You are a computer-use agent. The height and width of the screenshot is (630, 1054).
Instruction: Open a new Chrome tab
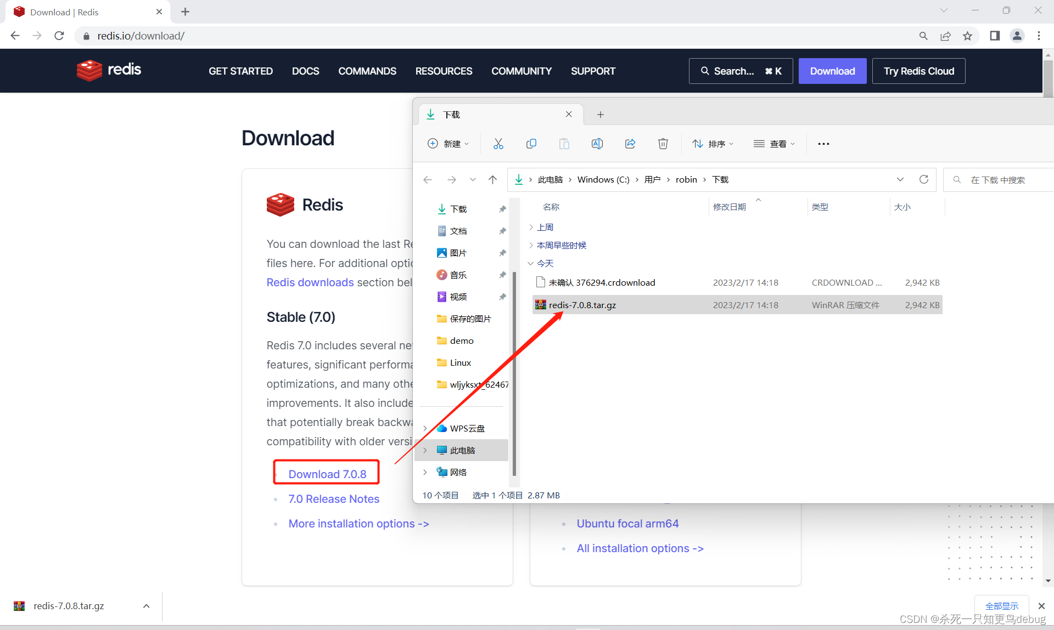click(x=185, y=12)
